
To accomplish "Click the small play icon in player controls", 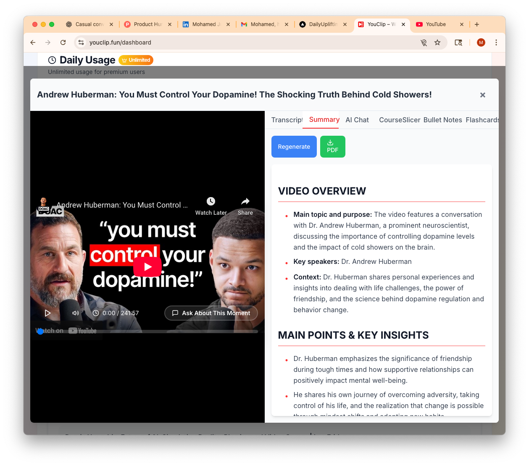I will pyautogui.click(x=47, y=313).
